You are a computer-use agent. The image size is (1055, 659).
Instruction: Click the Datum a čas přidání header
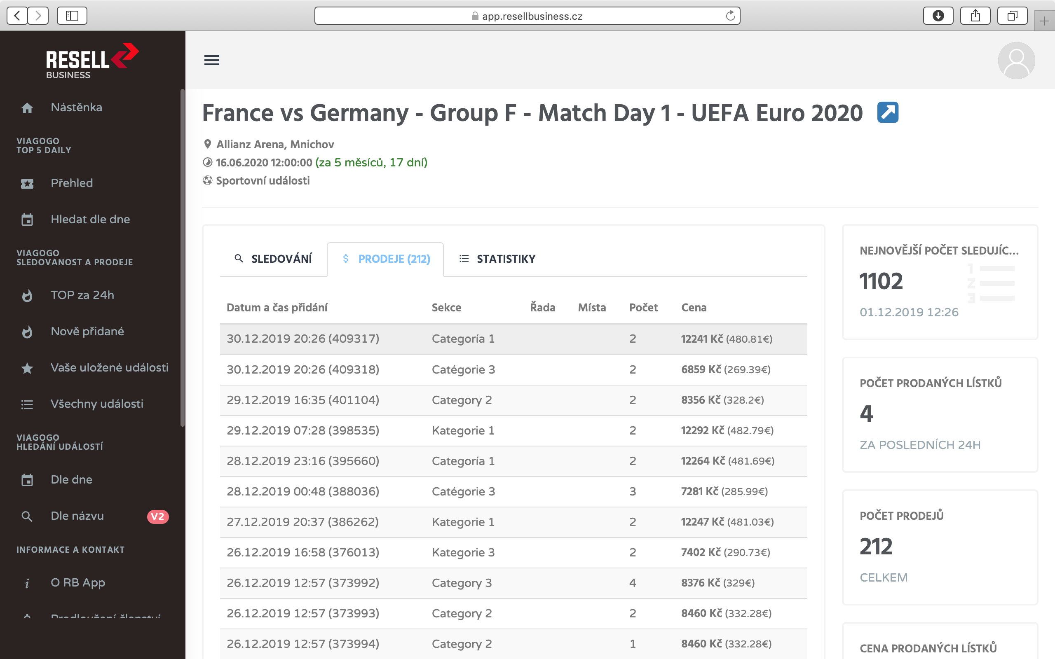point(277,307)
